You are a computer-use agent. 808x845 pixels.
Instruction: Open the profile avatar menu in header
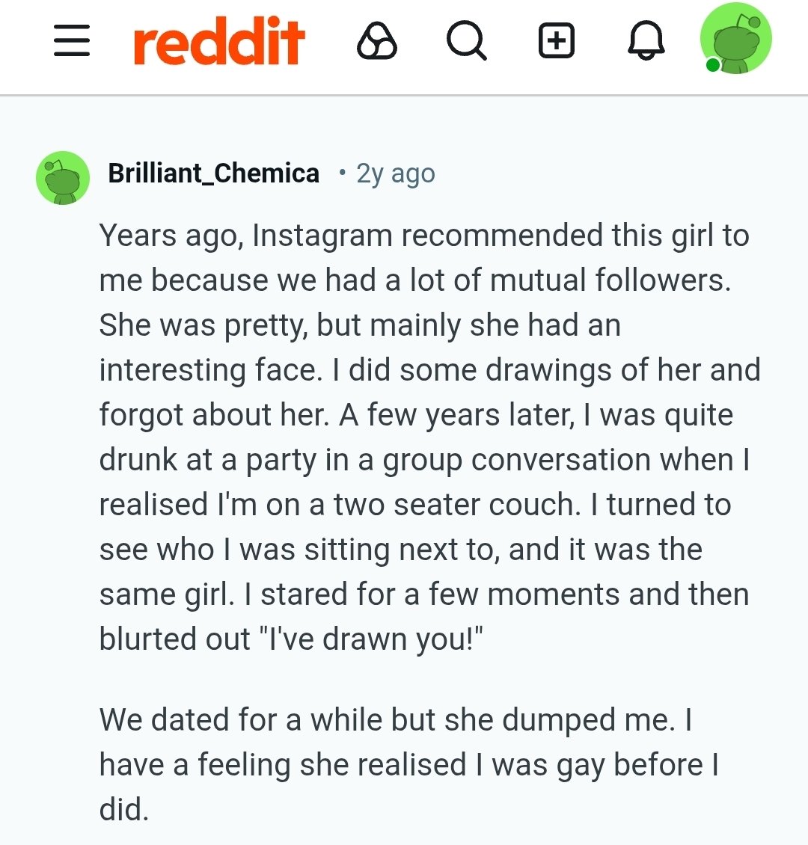tap(736, 39)
